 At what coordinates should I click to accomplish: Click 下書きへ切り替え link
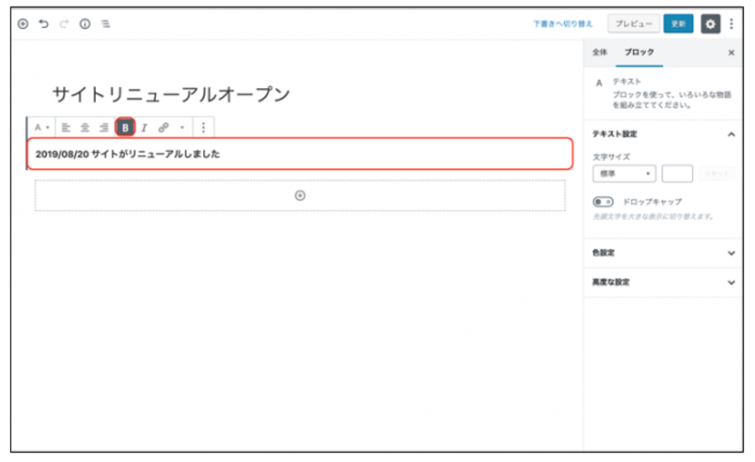pyautogui.click(x=564, y=23)
